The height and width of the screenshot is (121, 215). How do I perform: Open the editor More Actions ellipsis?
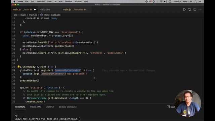[200, 10]
